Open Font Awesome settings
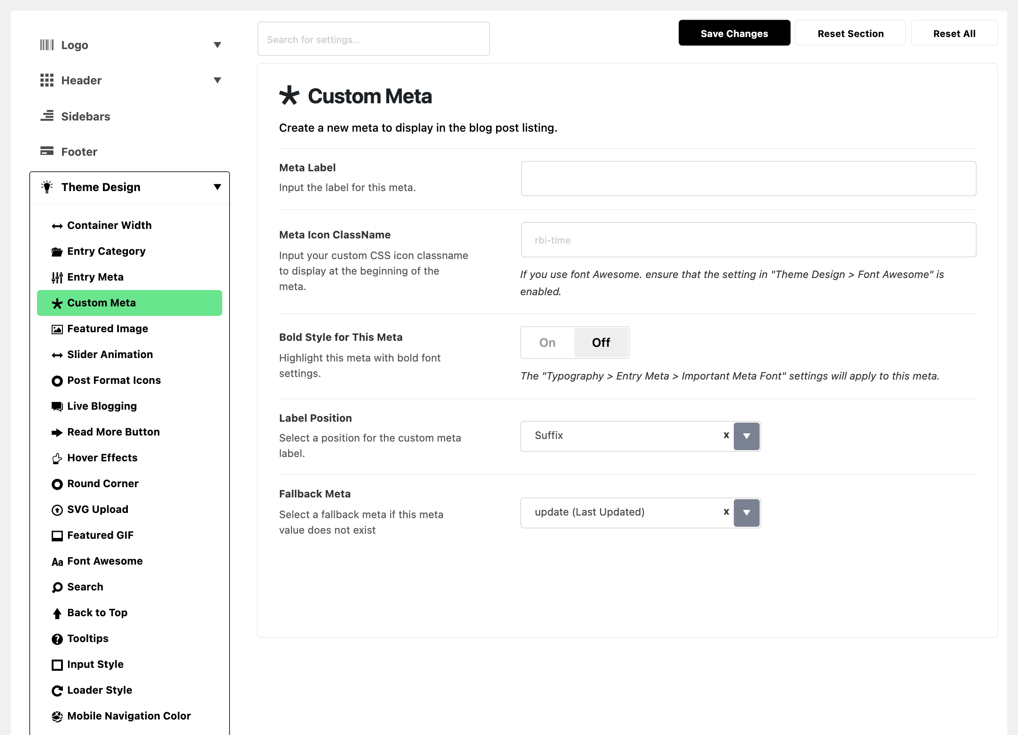The width and height of the screenshot is (1018, 735). tap(129, 561)
